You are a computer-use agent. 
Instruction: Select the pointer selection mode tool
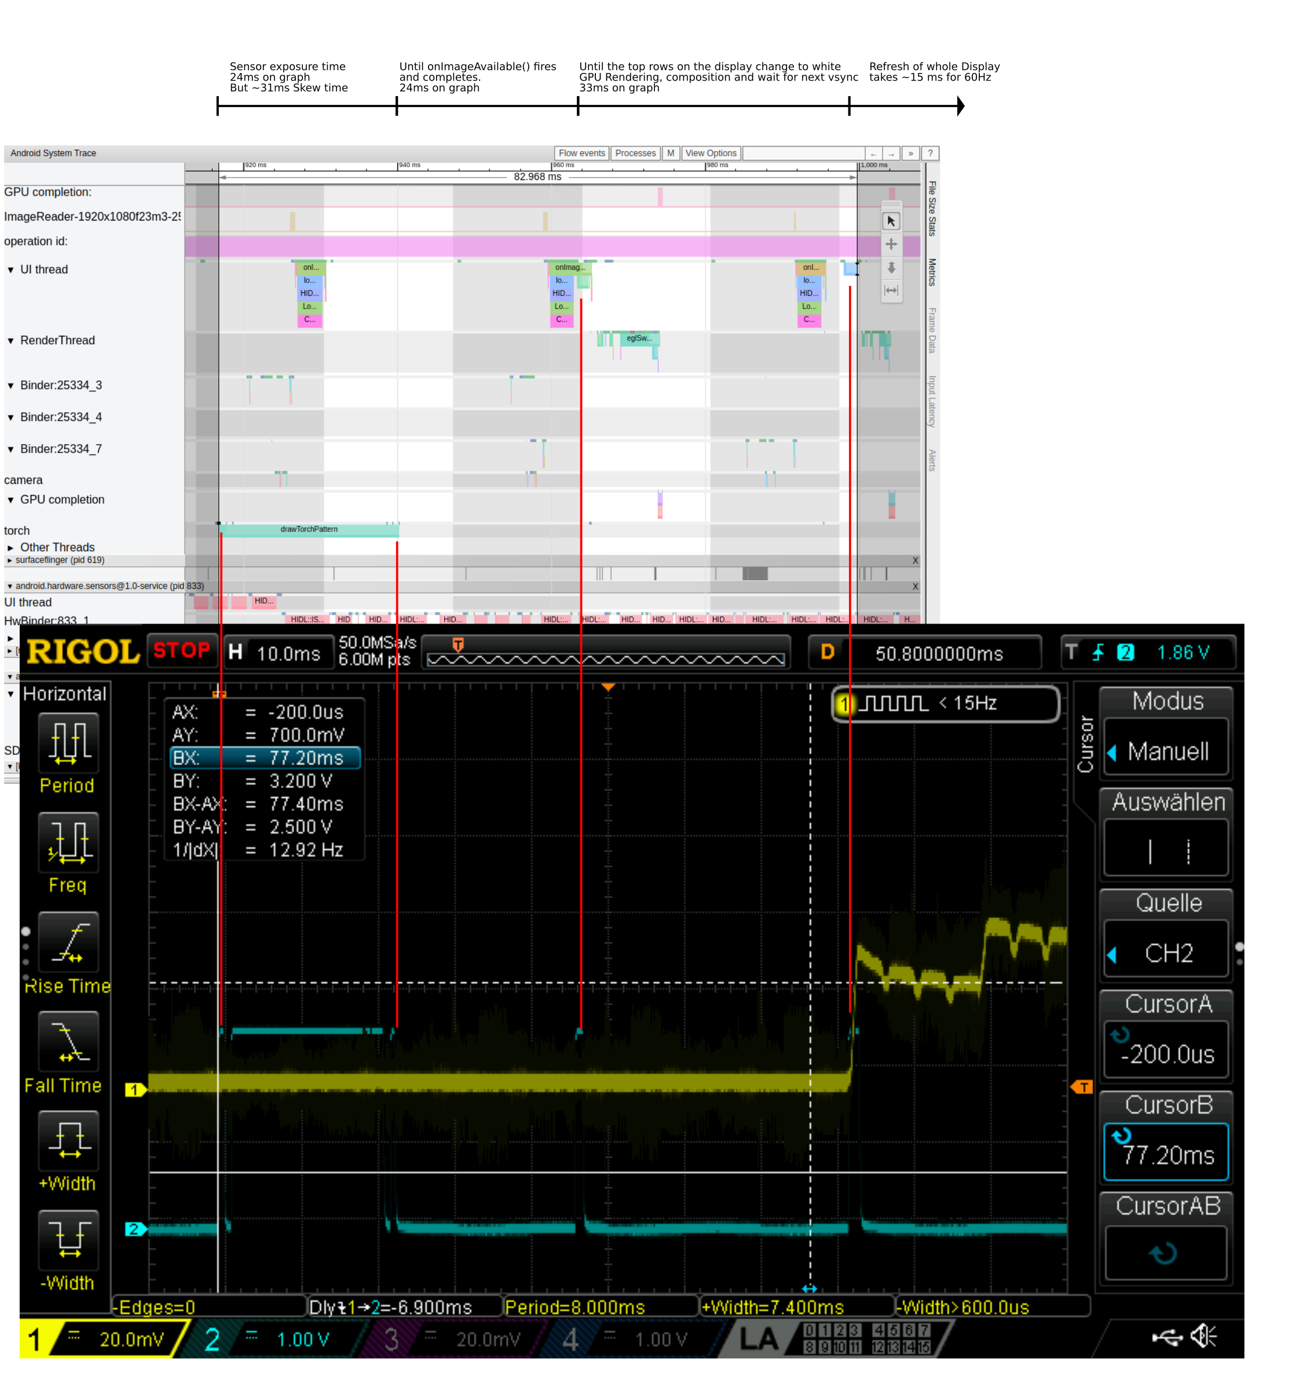tap(891, 221)
